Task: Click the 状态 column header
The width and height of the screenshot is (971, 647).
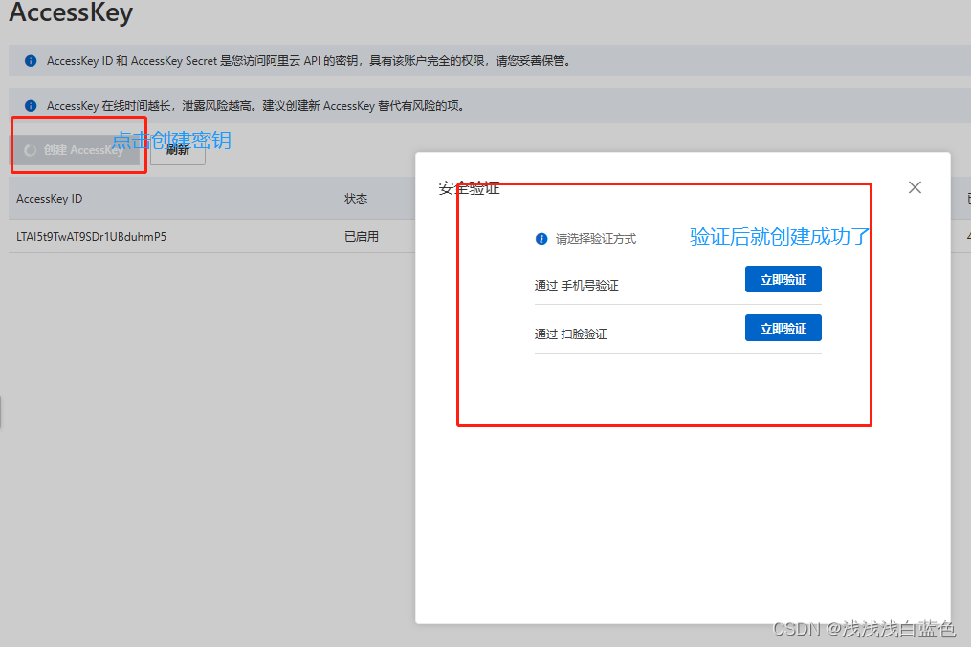Action: tap(356, 199)
